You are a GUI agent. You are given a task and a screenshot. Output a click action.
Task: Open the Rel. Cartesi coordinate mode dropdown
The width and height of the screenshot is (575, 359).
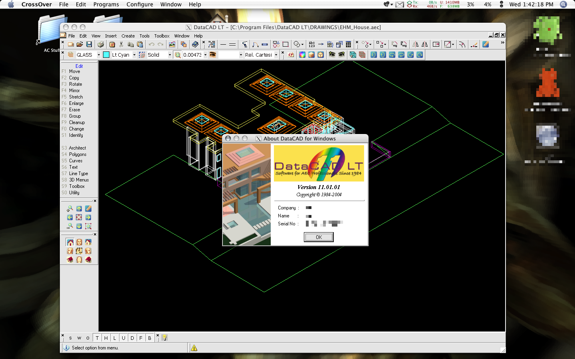276,54
